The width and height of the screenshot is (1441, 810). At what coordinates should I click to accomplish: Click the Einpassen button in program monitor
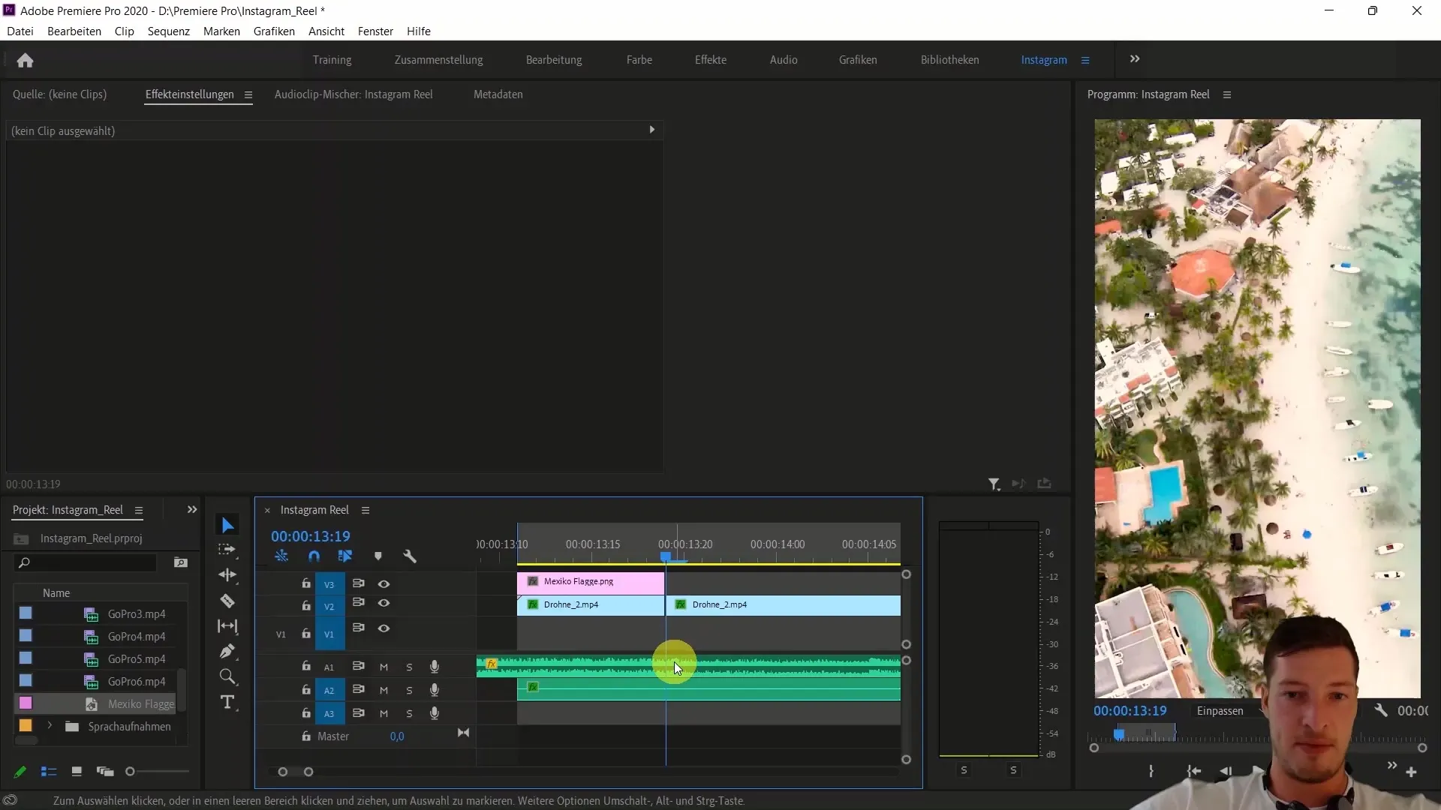[1220, 710]
